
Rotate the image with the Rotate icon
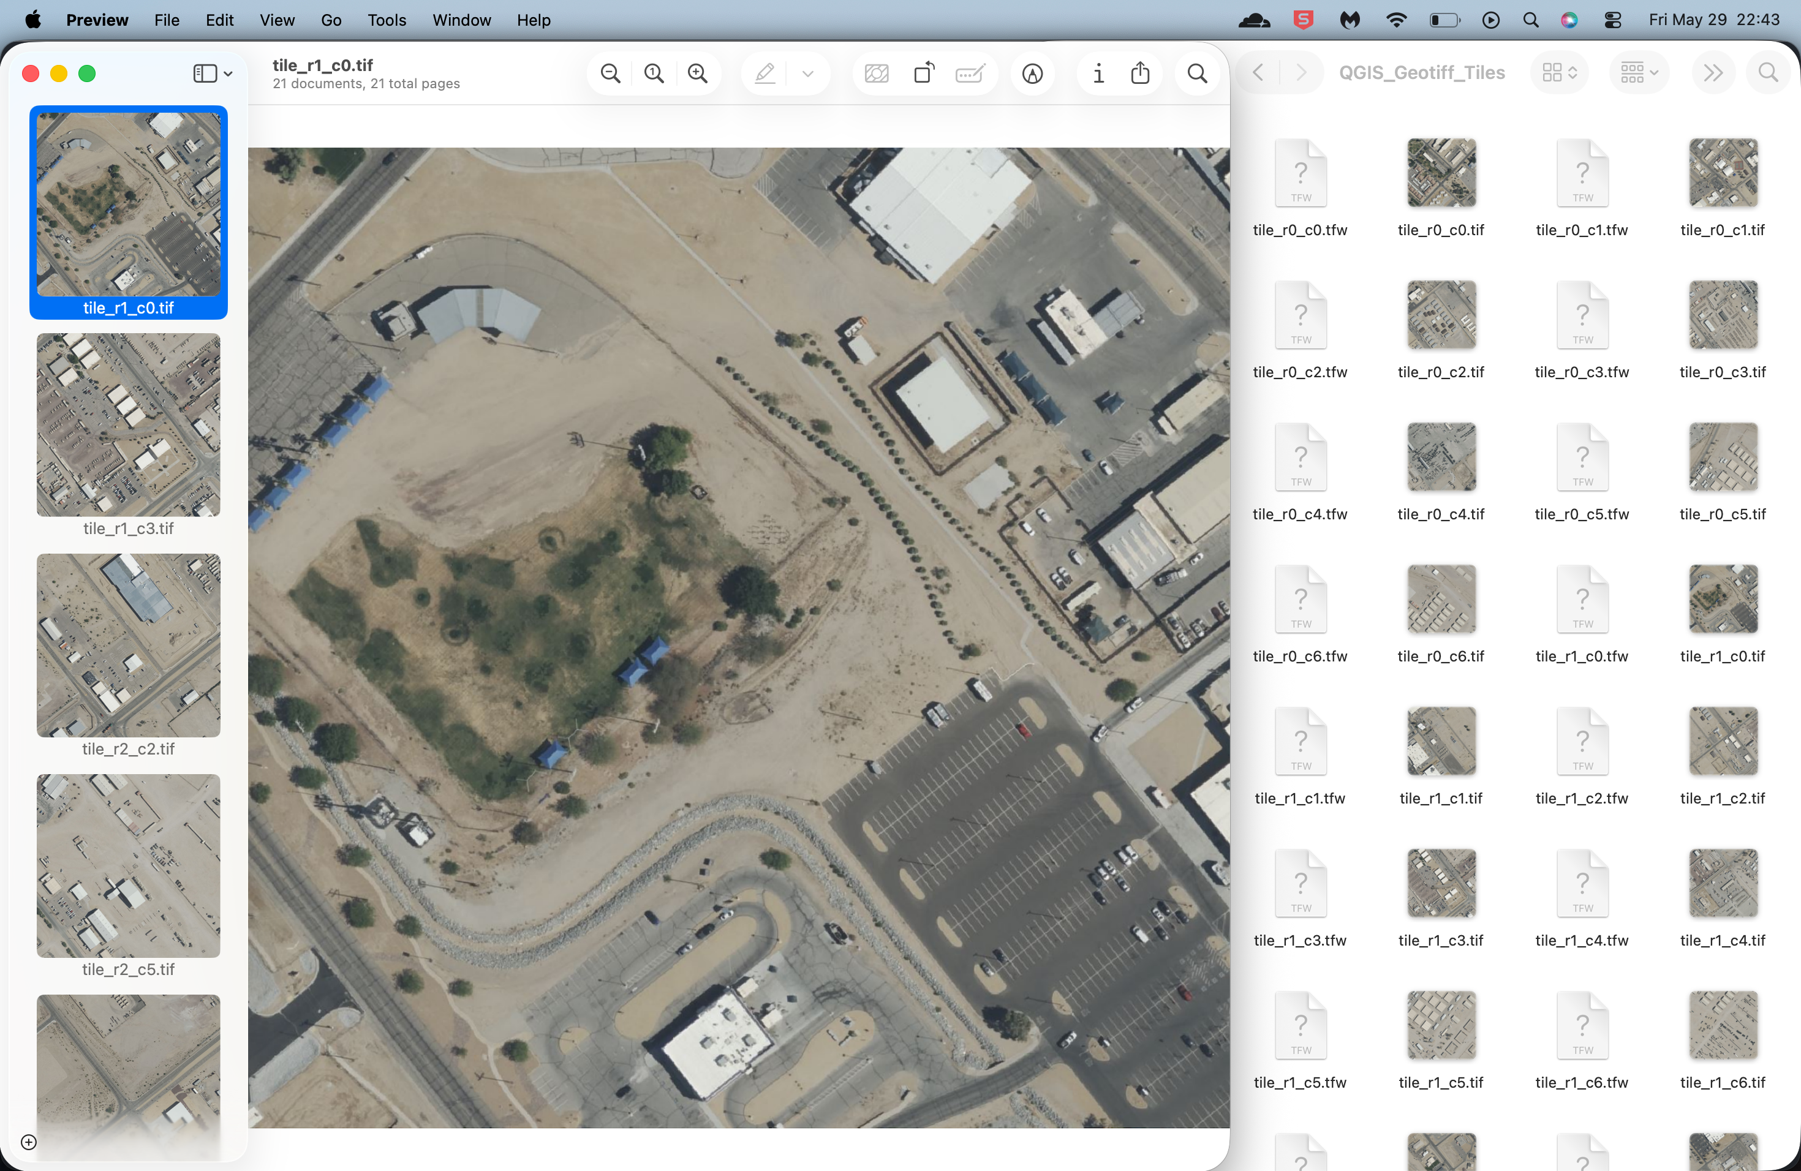924,73
